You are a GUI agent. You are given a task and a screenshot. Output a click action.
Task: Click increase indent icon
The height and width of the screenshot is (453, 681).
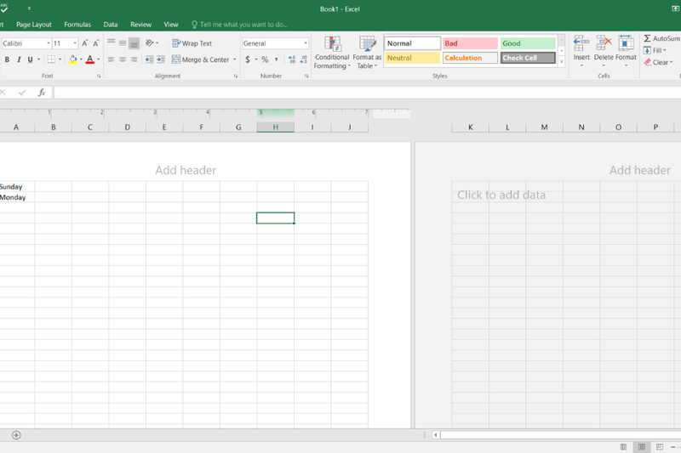161,59
